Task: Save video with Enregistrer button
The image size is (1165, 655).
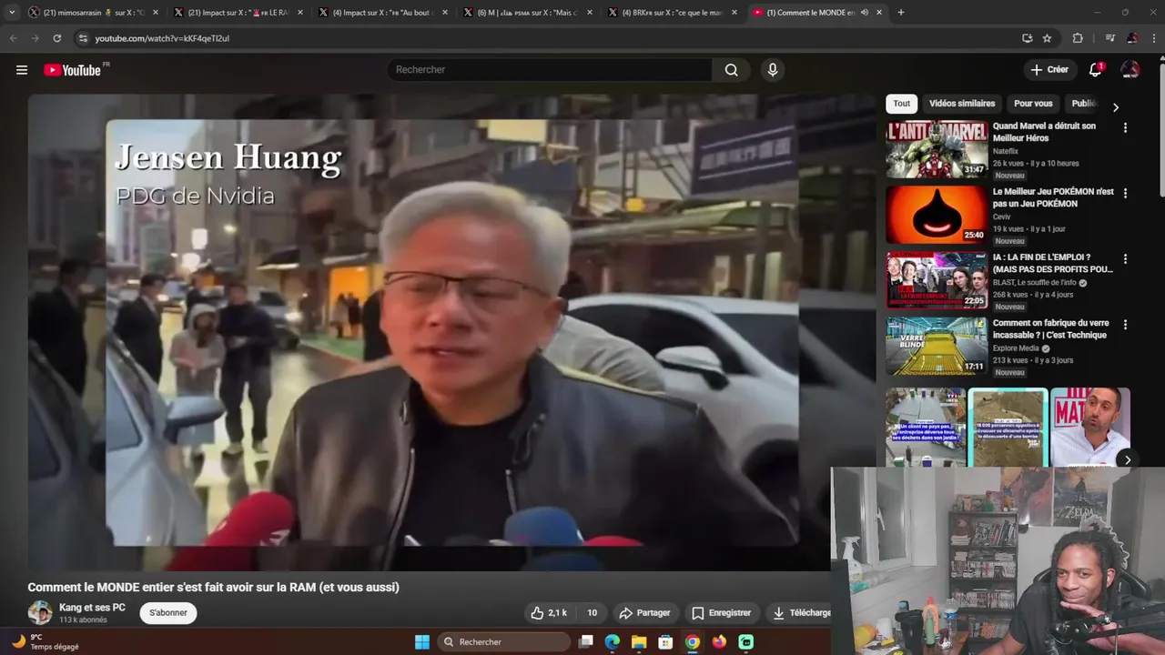Action: click(x=722, y=613)
